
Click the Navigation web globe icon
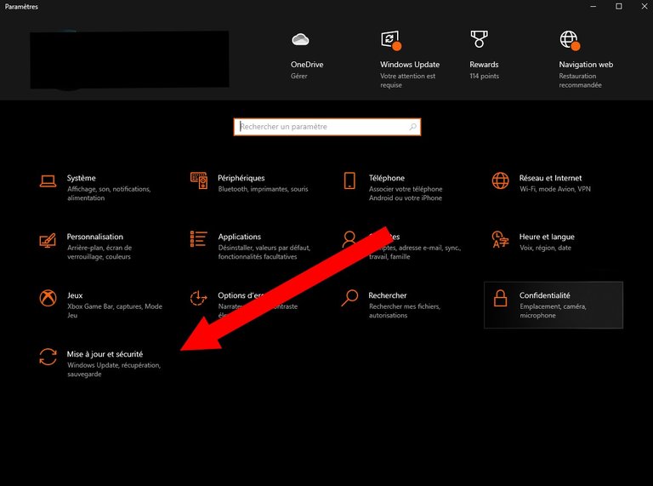tap(570, 41)
